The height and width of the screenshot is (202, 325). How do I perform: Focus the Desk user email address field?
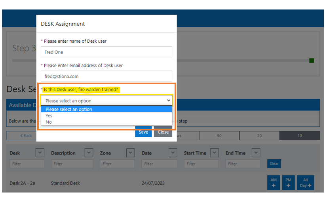point(106,76)
